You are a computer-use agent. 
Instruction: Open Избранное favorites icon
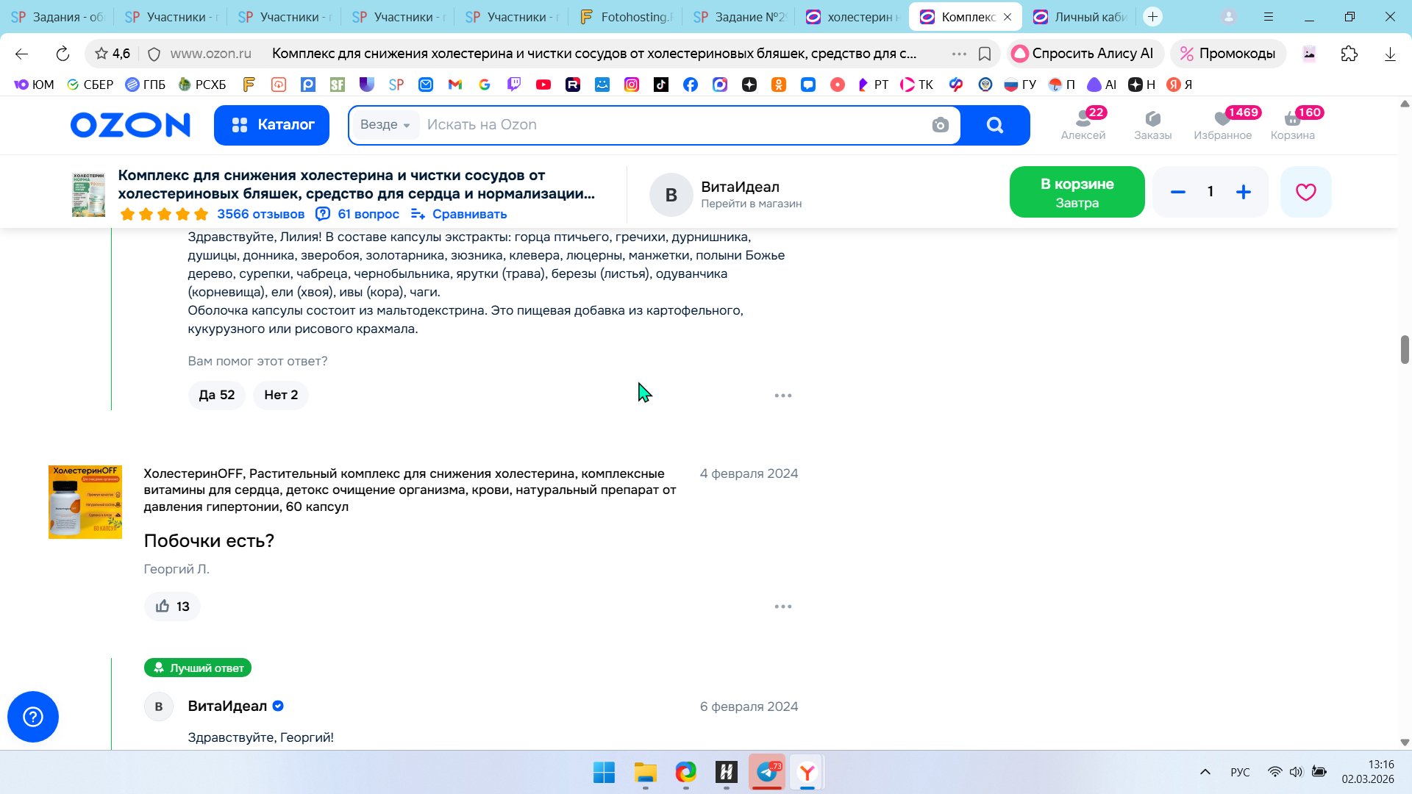(x=1222, y=124)
